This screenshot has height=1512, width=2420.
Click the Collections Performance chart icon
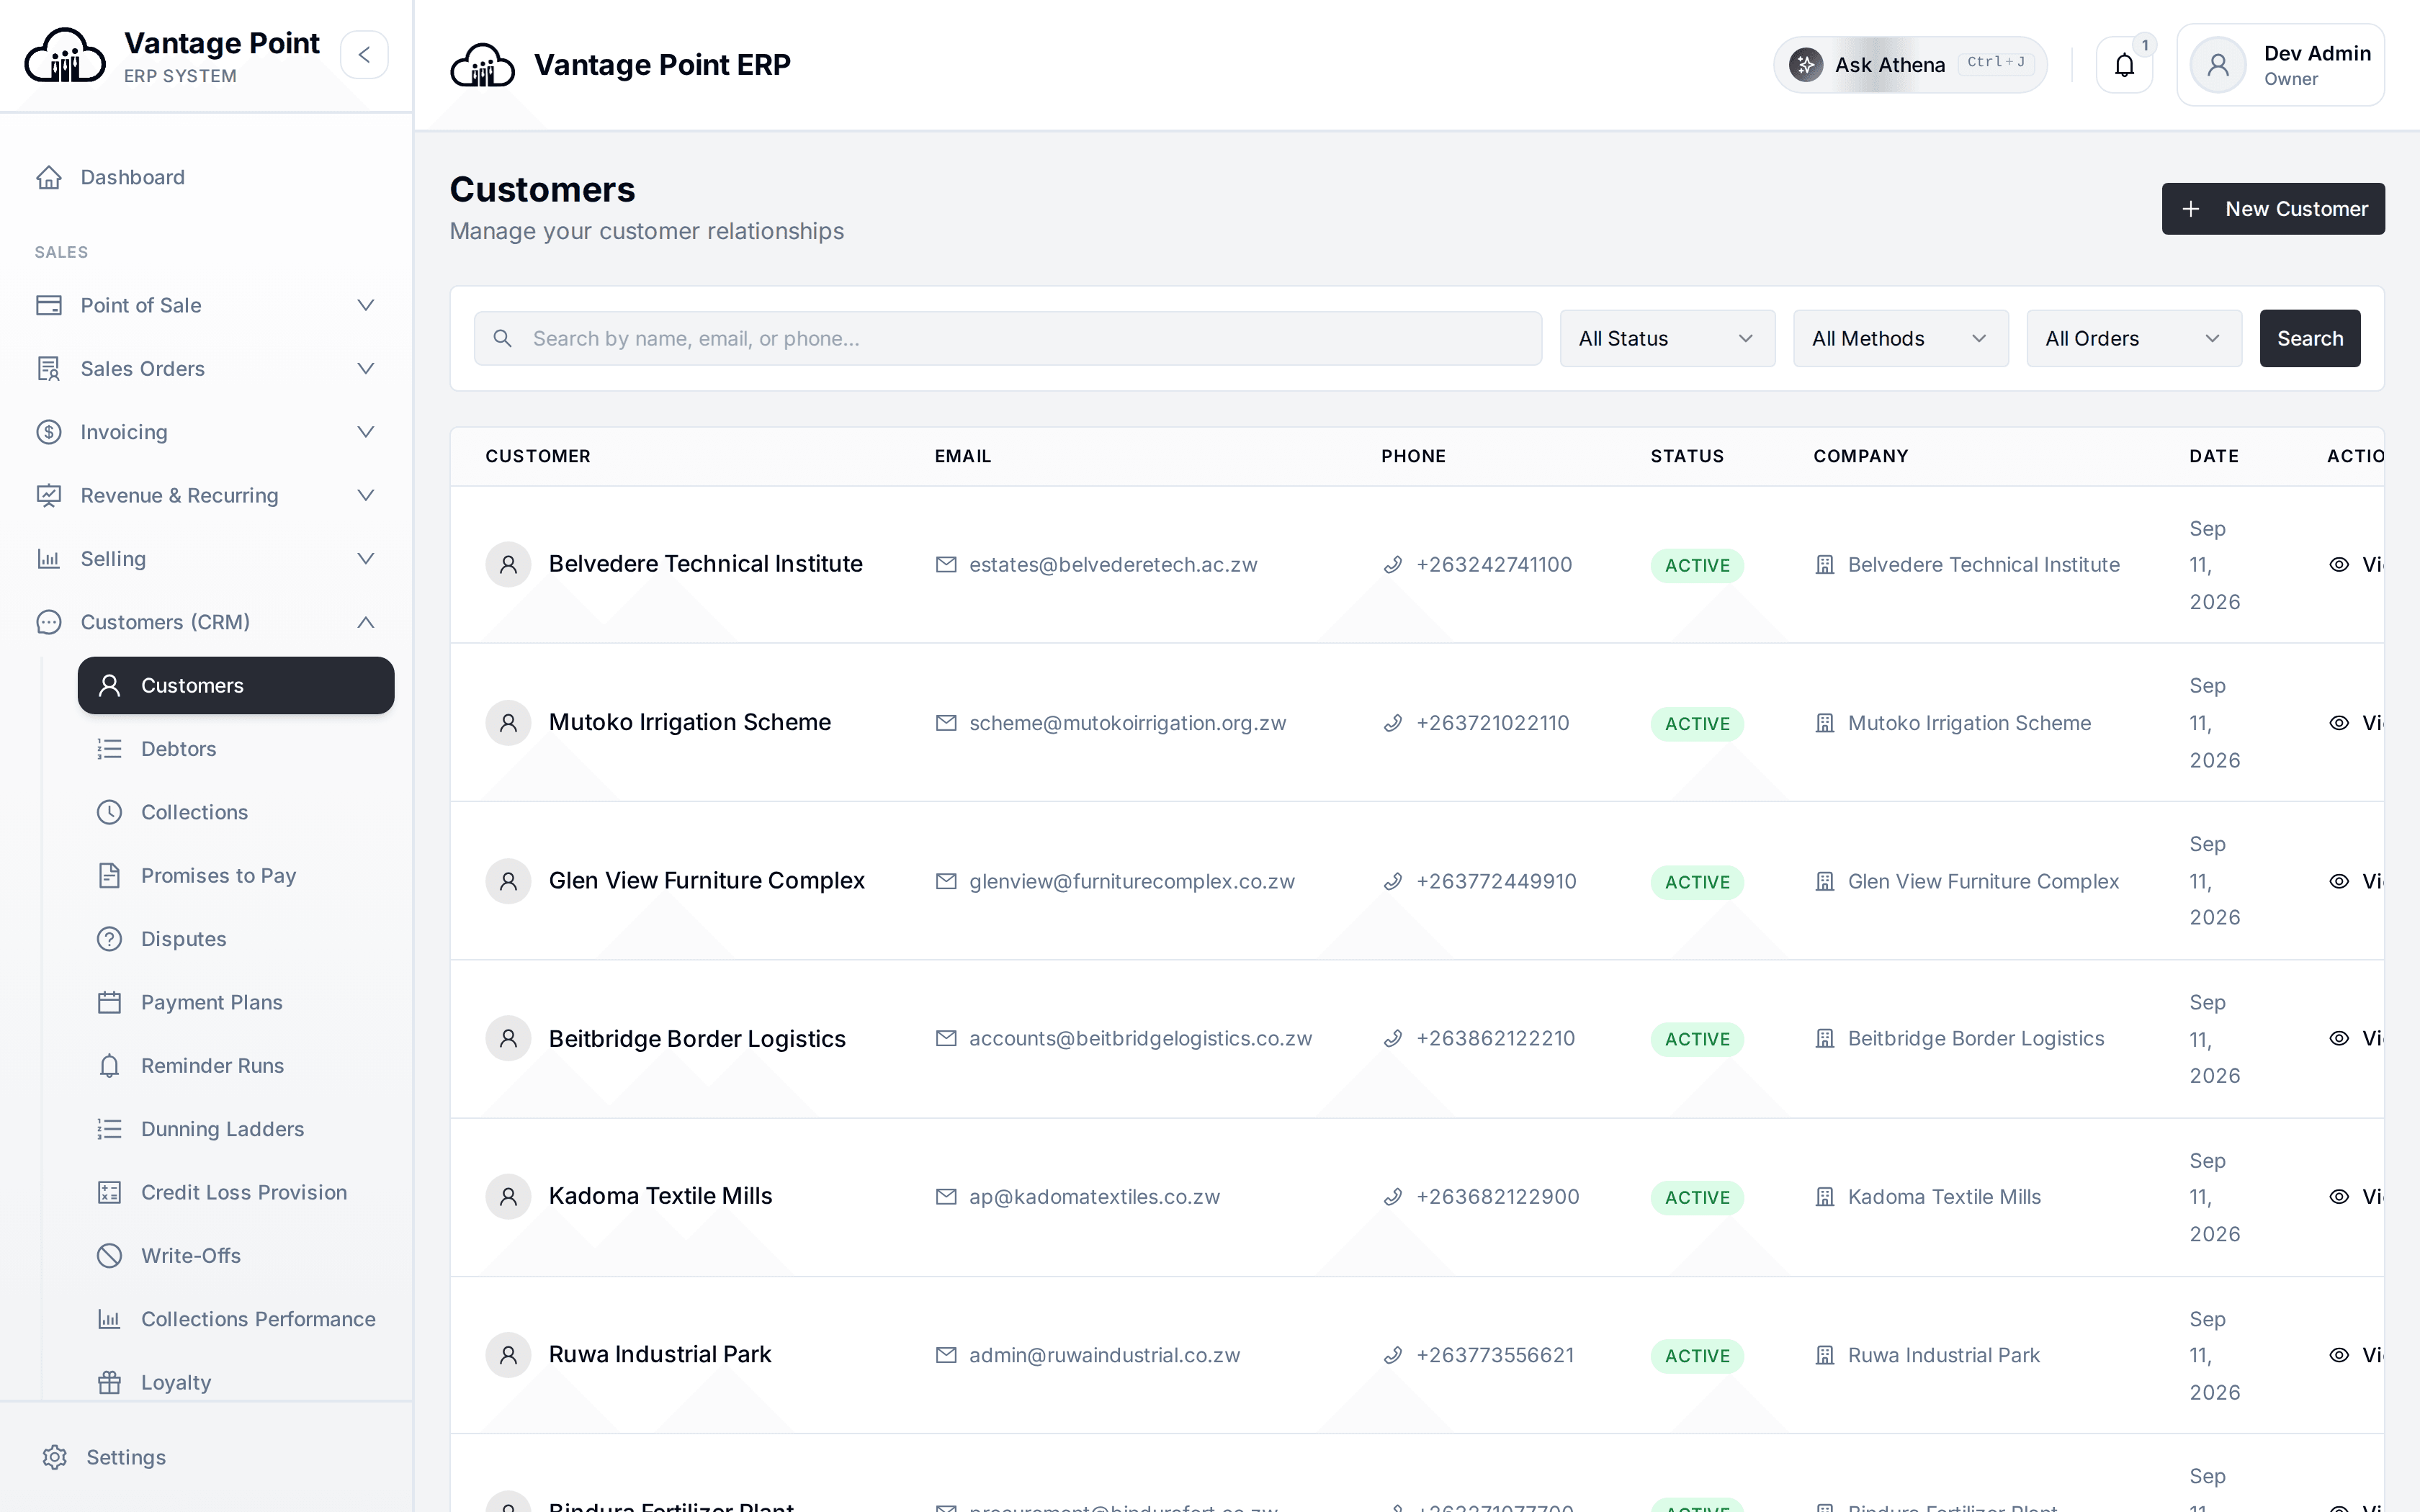coord(109,1319)
